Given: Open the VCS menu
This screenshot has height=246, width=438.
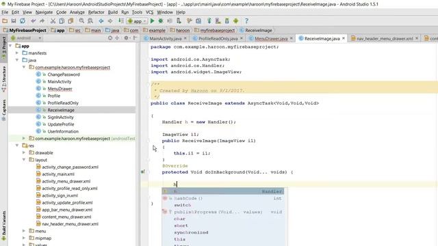Looking at the screenshot, I should [x=149, y=12].
